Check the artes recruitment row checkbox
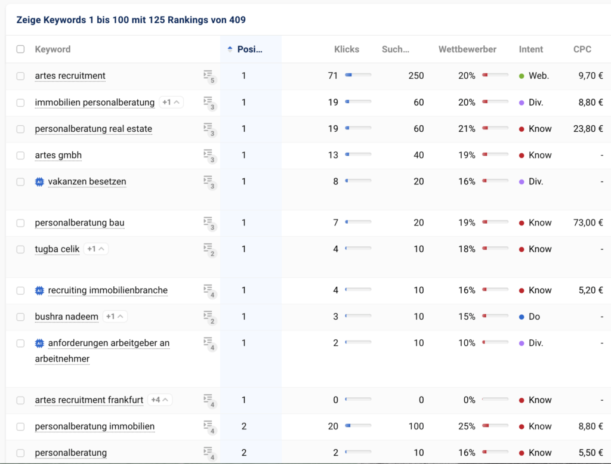This screenshot has width=611, height=464. click(x=20, y=76)
